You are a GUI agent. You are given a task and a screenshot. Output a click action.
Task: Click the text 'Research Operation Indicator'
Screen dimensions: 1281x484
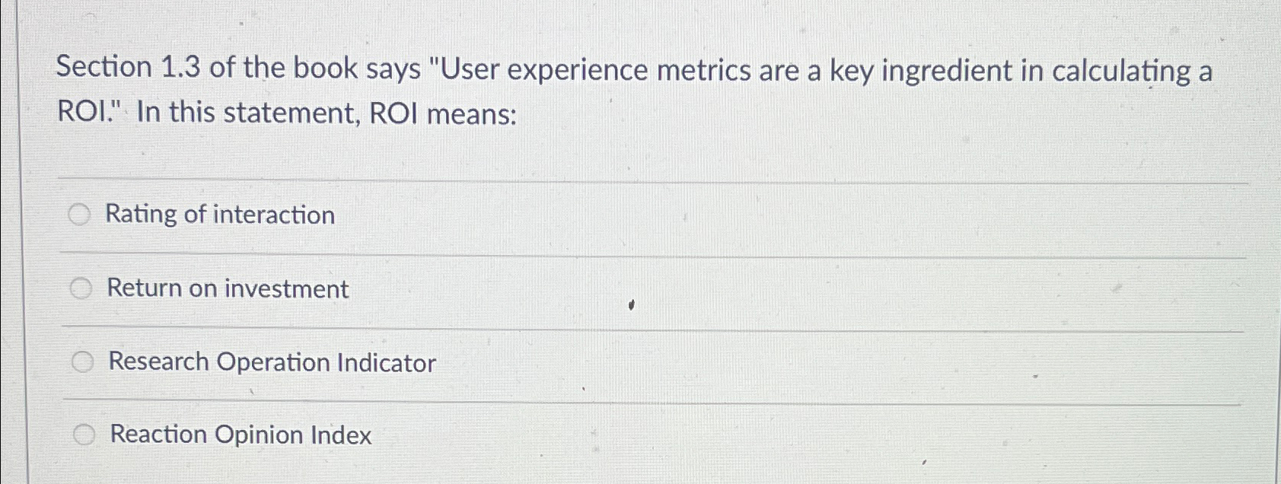[x=271, y=362]
